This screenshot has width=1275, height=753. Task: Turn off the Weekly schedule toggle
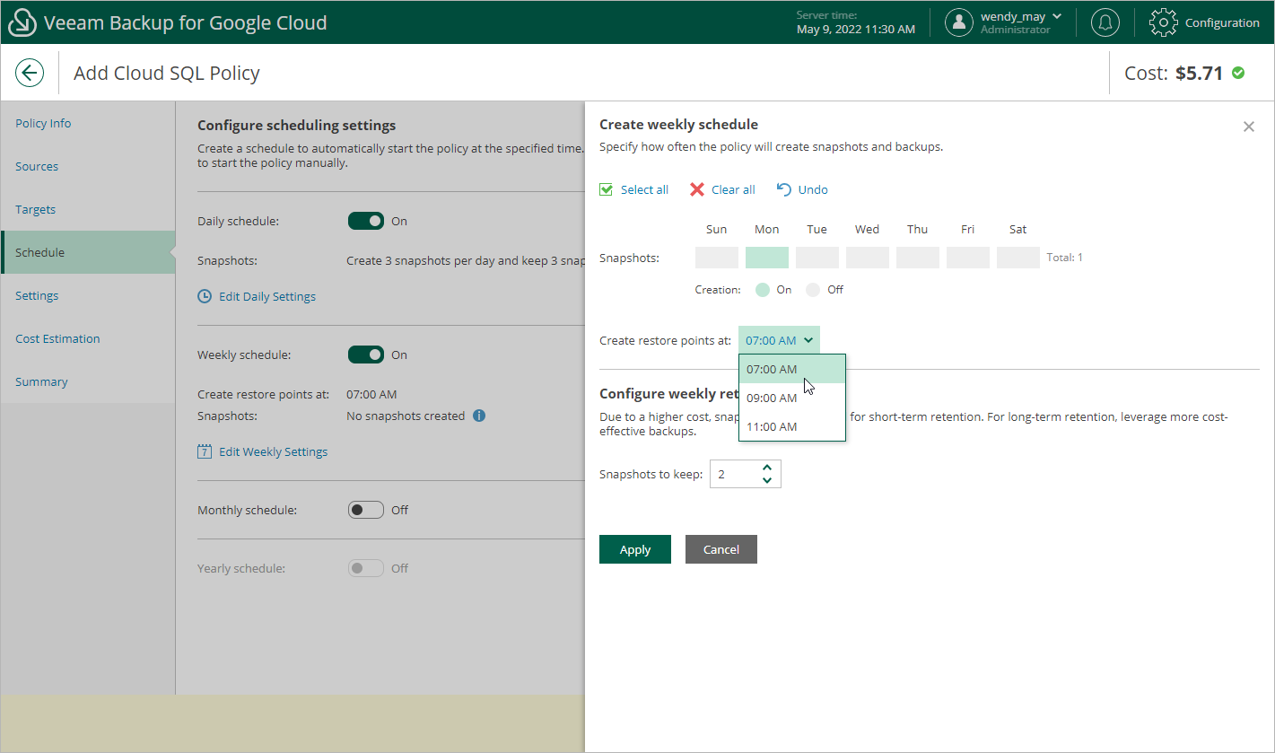click(366, 355)
